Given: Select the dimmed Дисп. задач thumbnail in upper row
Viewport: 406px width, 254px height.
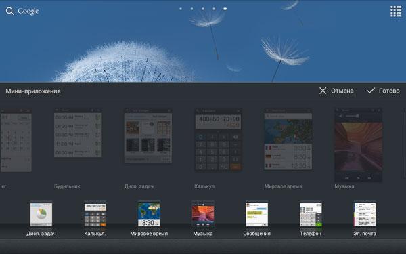Looking at the screenshot, I should point(148,136).
